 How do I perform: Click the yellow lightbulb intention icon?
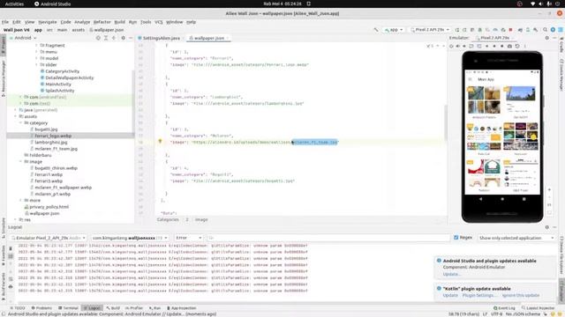point(160,142)
